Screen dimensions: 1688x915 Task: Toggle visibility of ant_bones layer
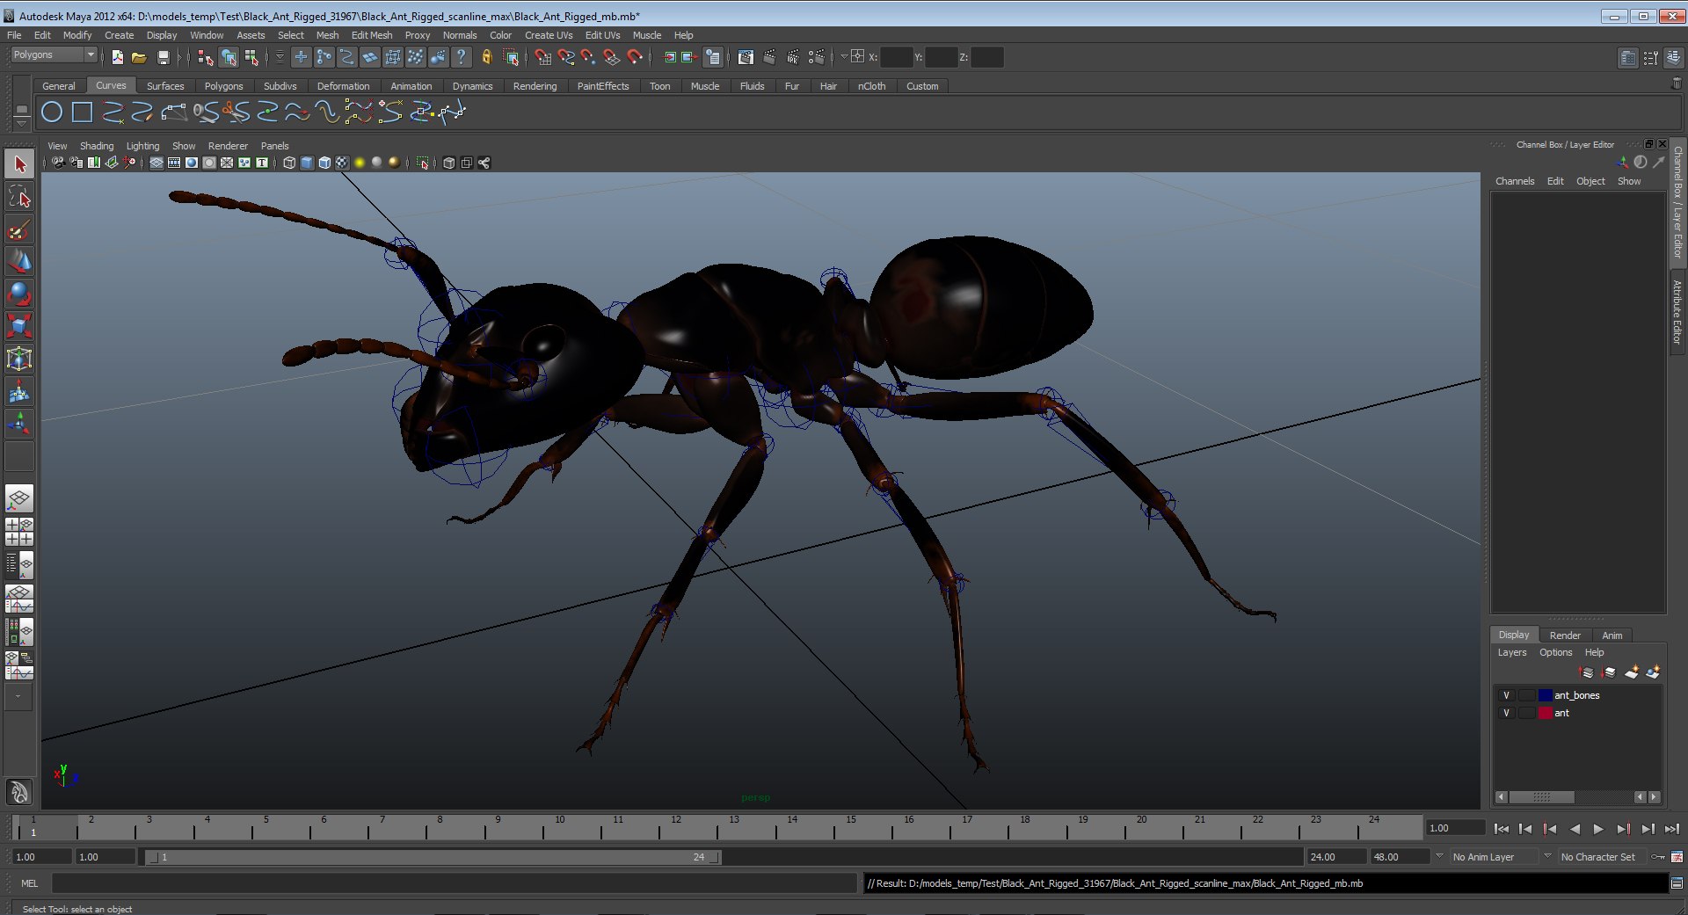click(1506, 695)
